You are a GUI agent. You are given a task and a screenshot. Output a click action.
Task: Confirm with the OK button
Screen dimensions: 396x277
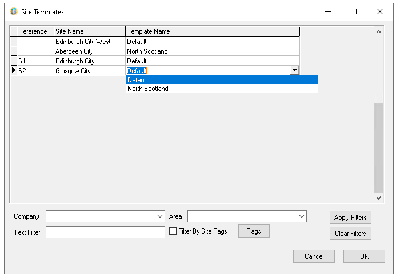point(364,256)
